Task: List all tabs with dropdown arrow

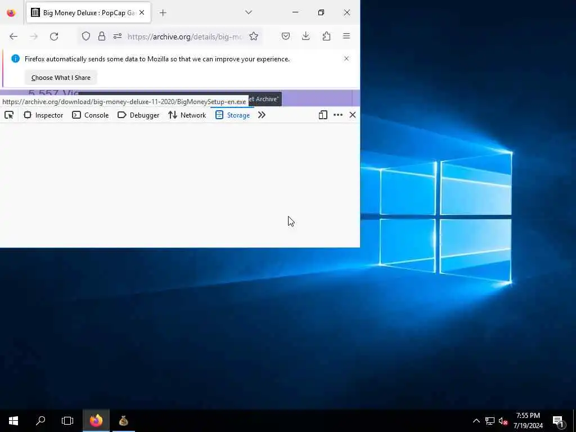Action: tap(249, 12)
